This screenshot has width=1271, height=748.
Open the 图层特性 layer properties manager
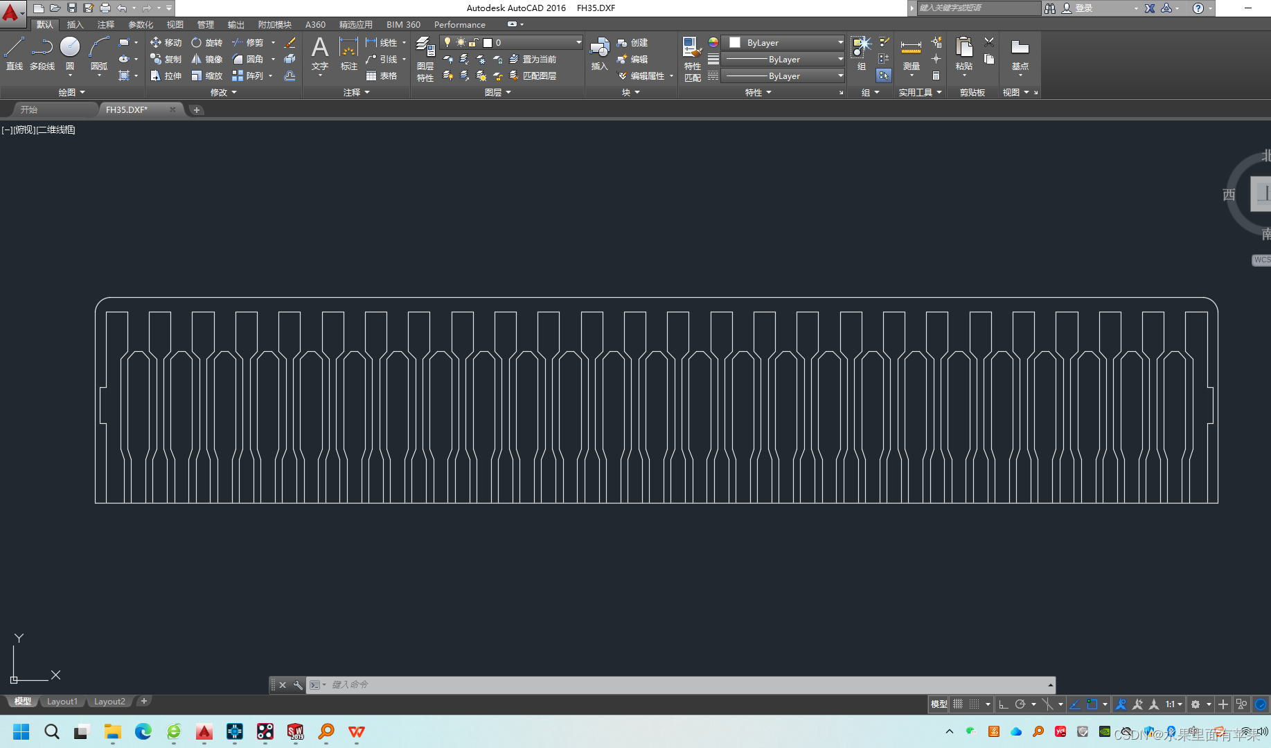pos(425,59)
